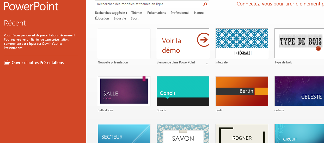This screenshot has height=143, width=324.
Task: Choose the Rogner template thumbnail
Action: [x=242, y=134]
